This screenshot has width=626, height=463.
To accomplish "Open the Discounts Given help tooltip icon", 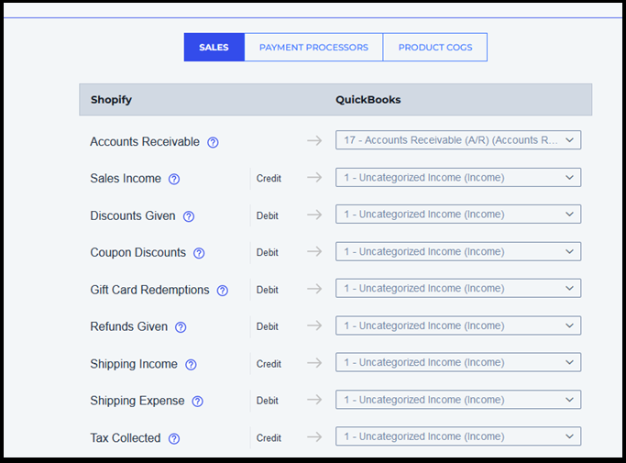I will click(189, 216).
